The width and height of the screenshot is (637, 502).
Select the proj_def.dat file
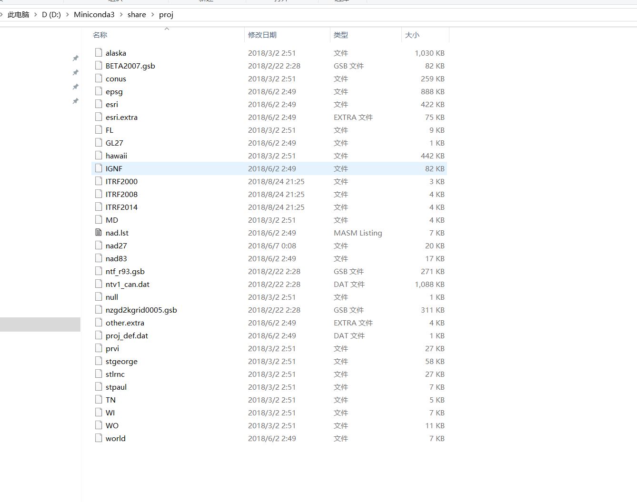(127, 335)
